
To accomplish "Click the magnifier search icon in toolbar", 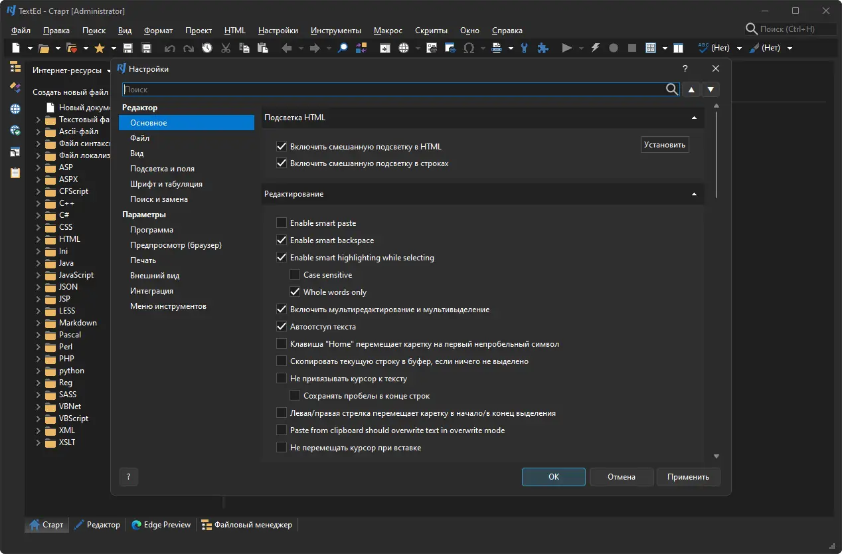I will tap(343, 48).
